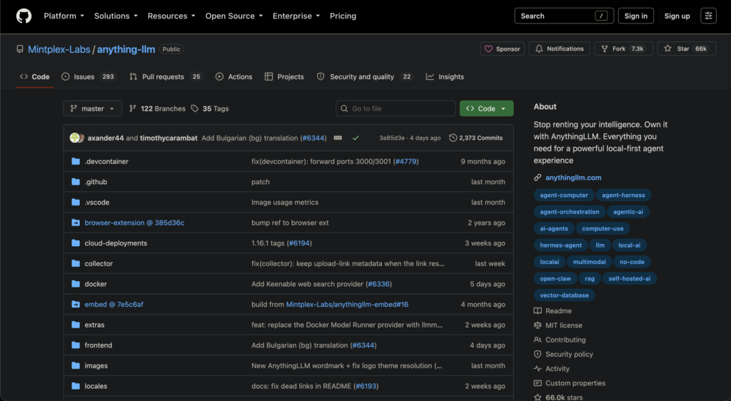
Task: Click the heart icon in Sponsor button
Action: click(488, 49)
